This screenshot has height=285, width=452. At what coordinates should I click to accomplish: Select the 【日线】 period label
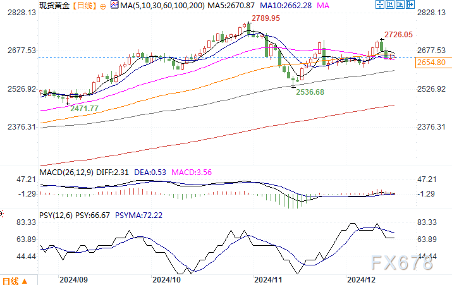click(x=84, y=5)
